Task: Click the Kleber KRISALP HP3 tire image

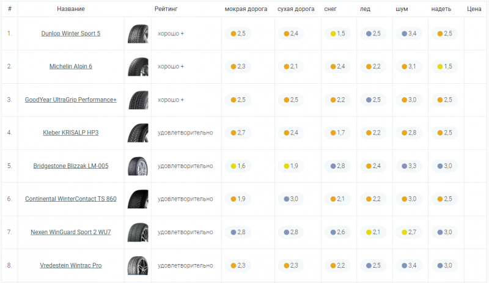Action: tap(138, 133)
